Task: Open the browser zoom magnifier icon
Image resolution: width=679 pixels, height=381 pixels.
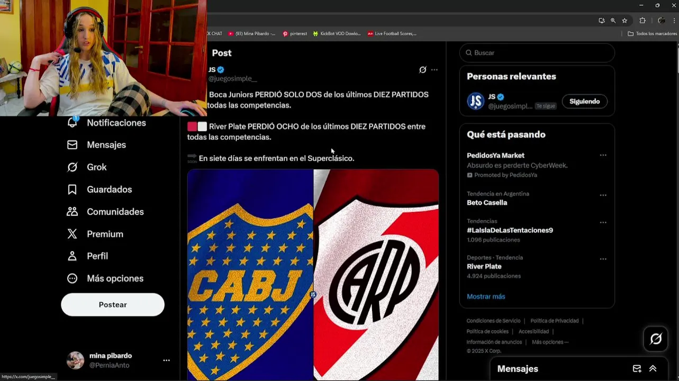Action: coord(613,21)
